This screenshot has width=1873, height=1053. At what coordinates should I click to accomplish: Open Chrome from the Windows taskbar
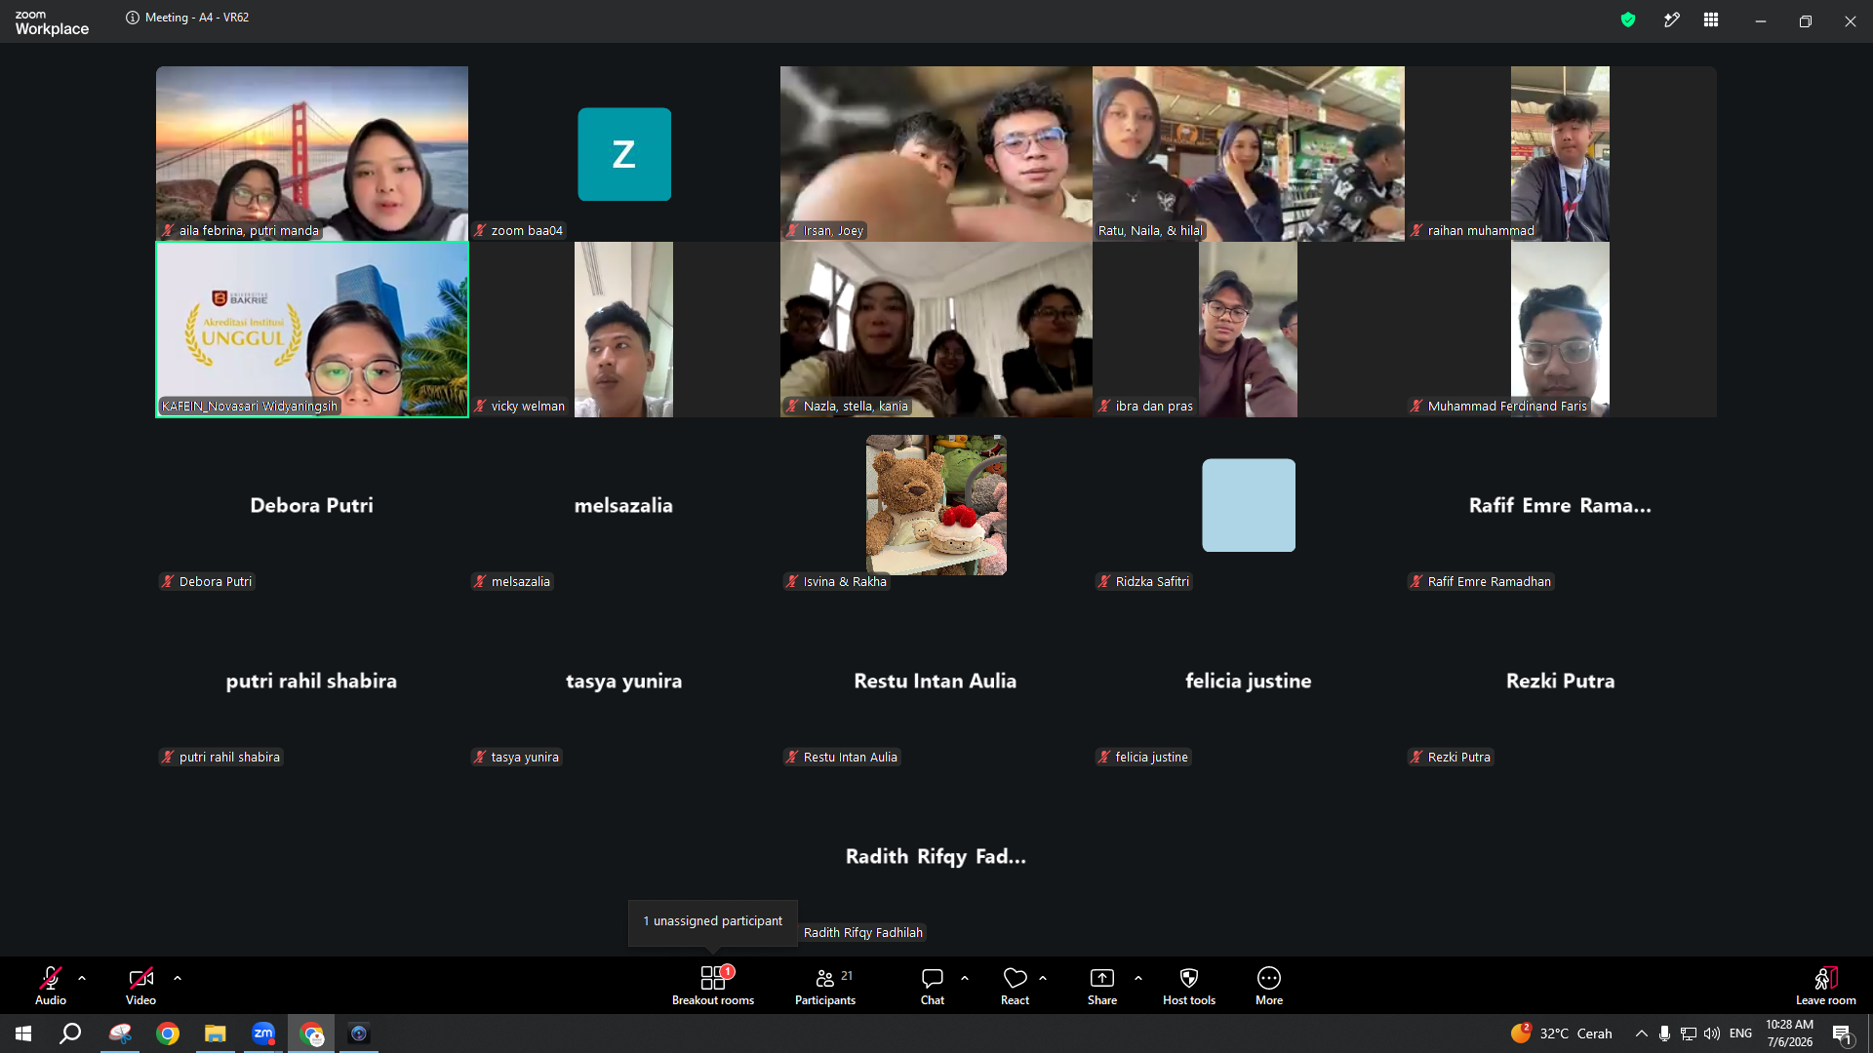pyautogui.click(x=168, y=1033)
